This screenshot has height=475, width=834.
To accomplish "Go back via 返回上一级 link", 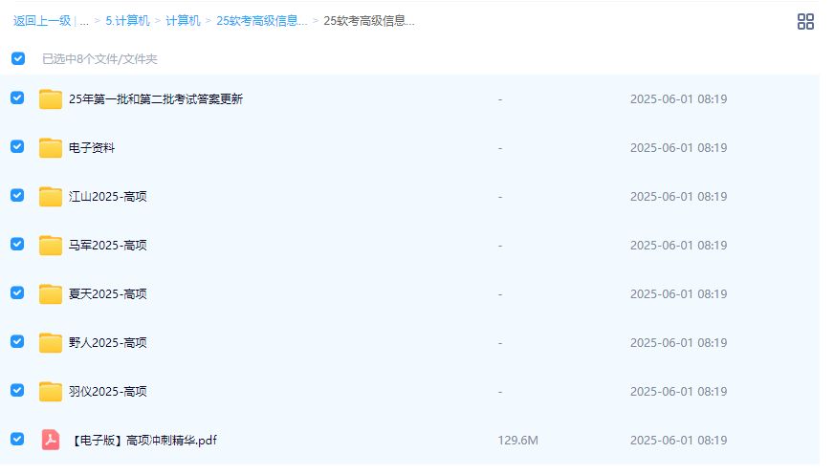I will point(42,21).
